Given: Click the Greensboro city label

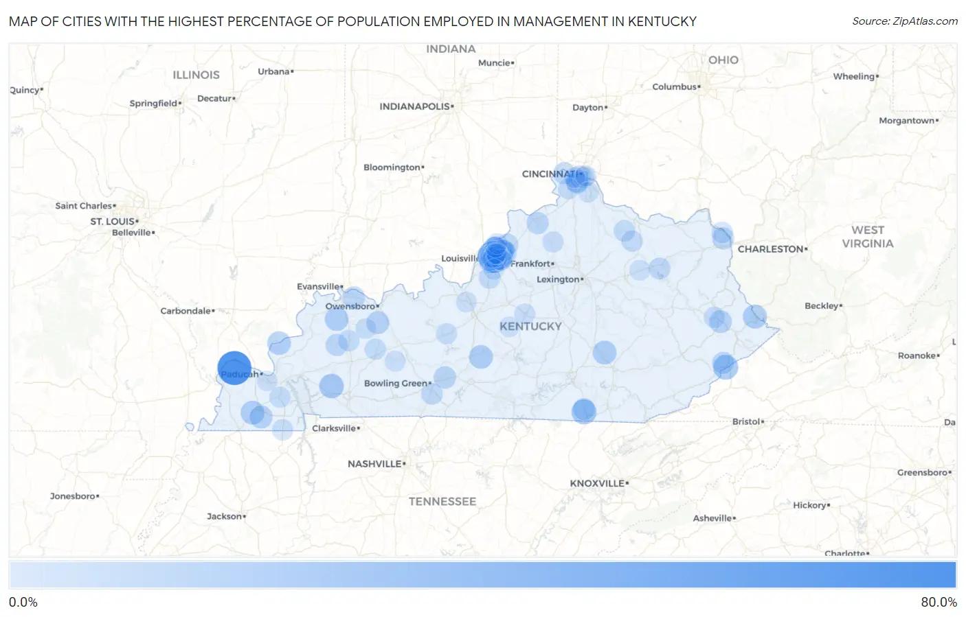Looking at the screenshot, I should click(923, 472).
